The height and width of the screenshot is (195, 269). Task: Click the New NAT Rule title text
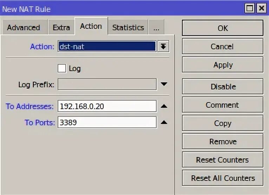pos(26,9)
